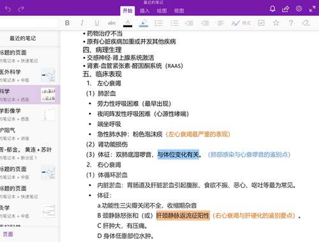Click the selected text 与体位变化有关
This screenshot has height=242, width=319.
tap(178, 155)
